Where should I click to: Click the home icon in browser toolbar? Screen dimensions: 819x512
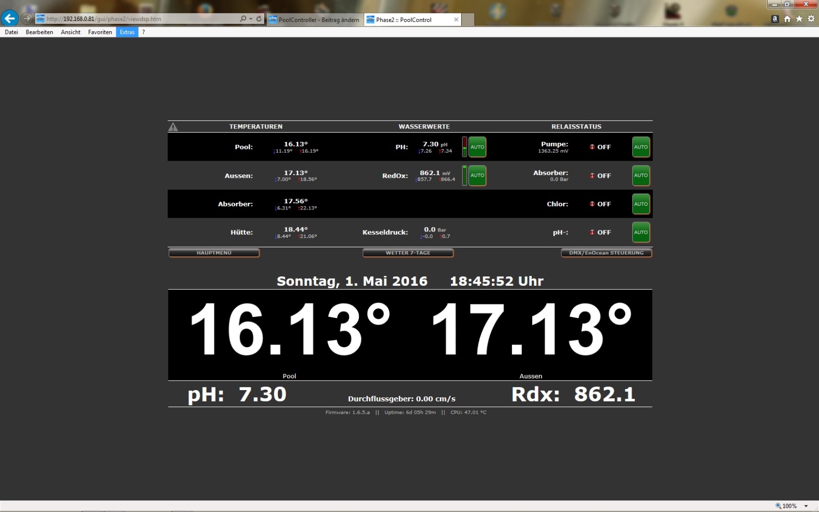click(787, 19)
